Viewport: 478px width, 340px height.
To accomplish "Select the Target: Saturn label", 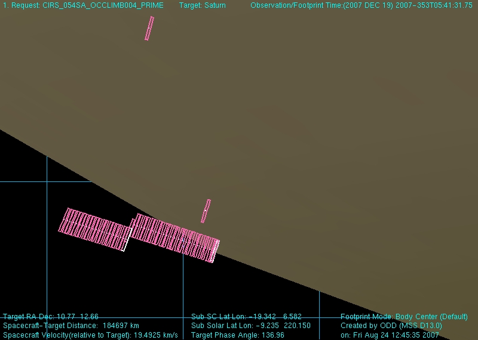I will click(x=202, y=5).
